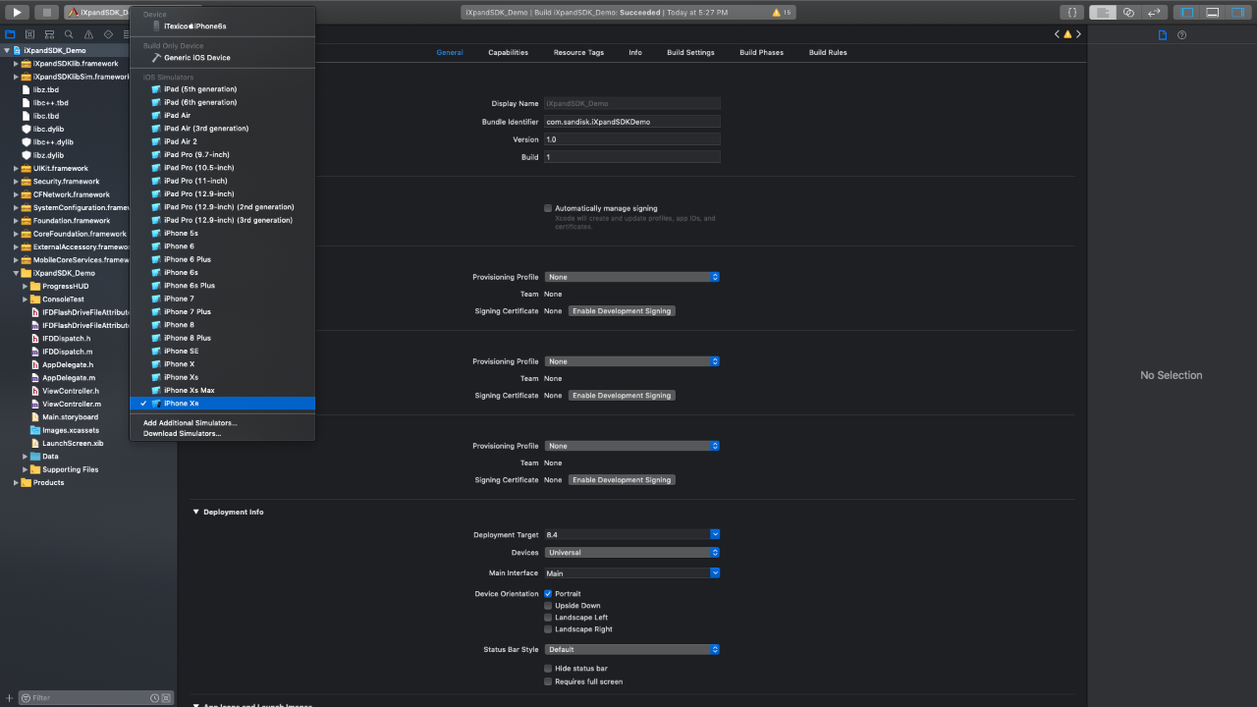This screenshot has width=1257, height=707.
Task: Click the Bundle Identifier field
Action: [x=632, y=122]
